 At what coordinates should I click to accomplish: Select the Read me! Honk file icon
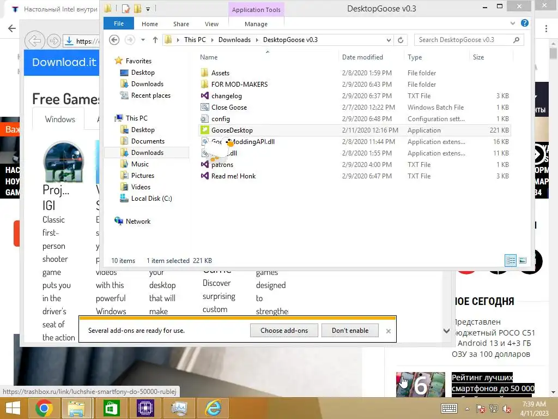pyautogui.click(x=205, y=176)
